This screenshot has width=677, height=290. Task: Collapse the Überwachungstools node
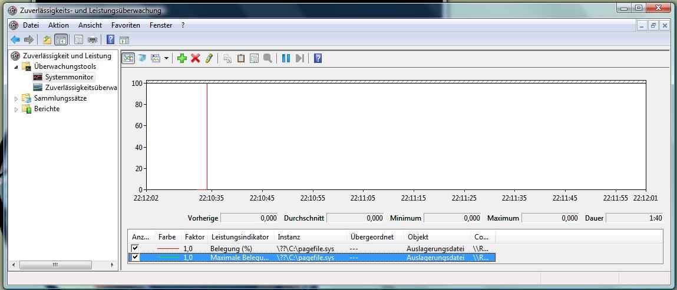(16, 67)
